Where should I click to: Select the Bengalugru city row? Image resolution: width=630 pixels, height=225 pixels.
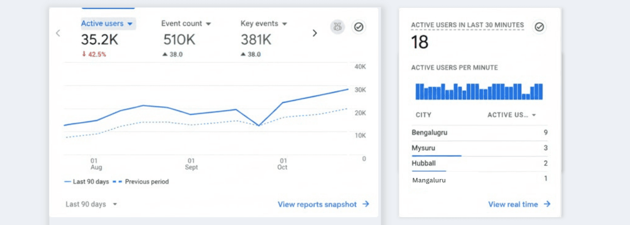tap(479, 132)
